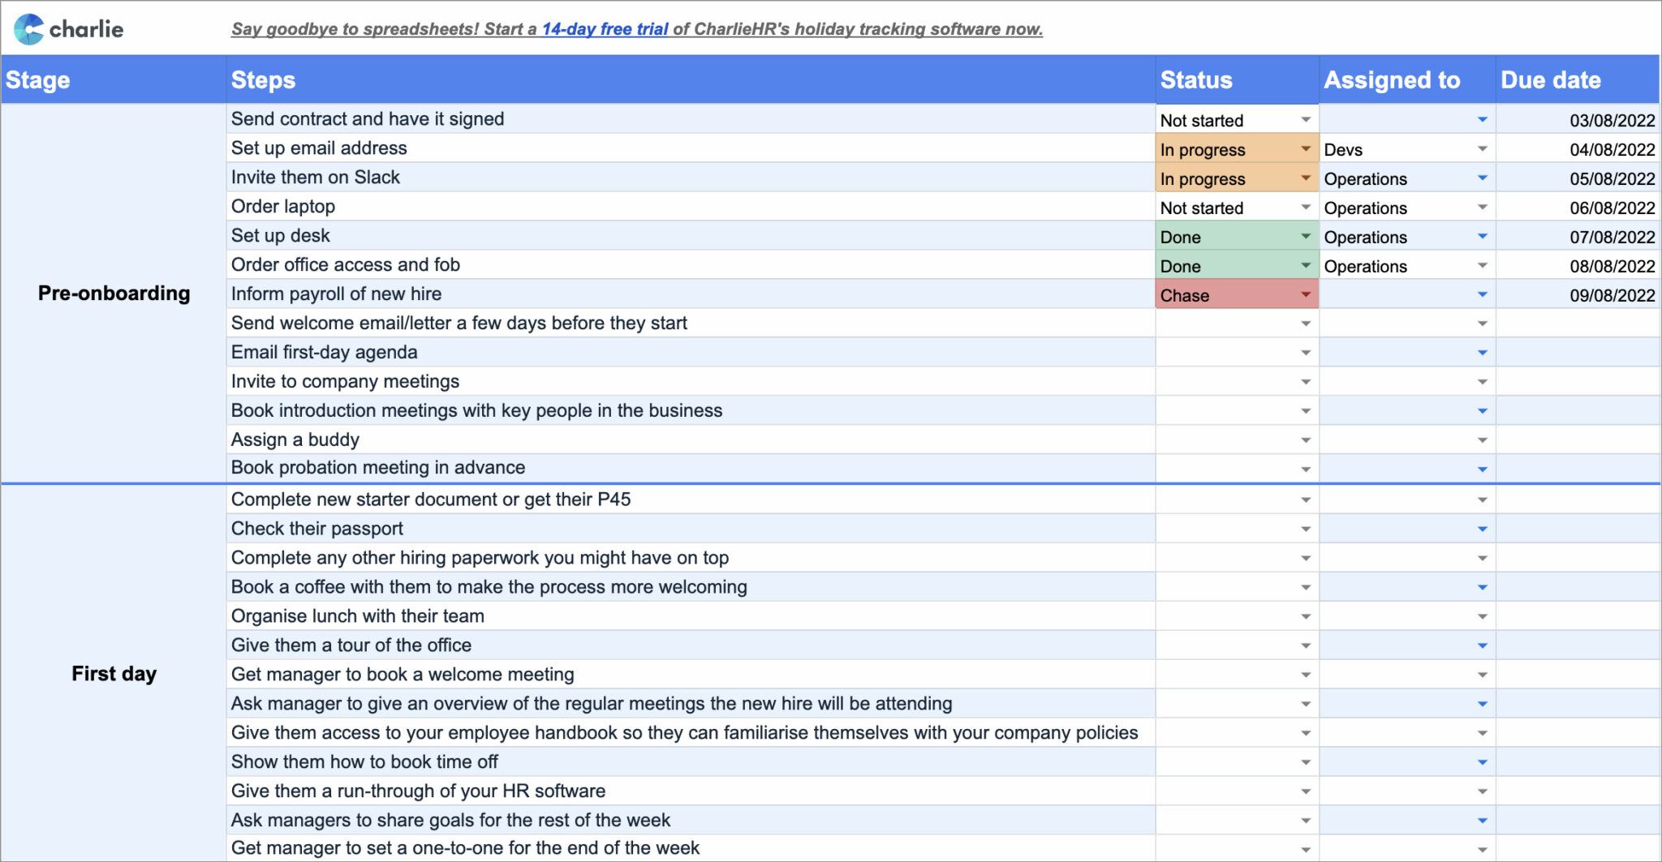Open Operations assignee dropdown for Order laptop

tap(1483, 207)
